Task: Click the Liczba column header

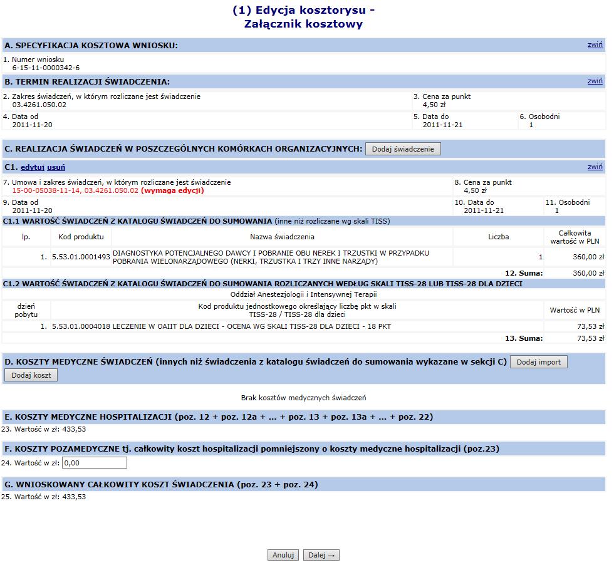Action: pyautogui.click(x=499, y=237)
